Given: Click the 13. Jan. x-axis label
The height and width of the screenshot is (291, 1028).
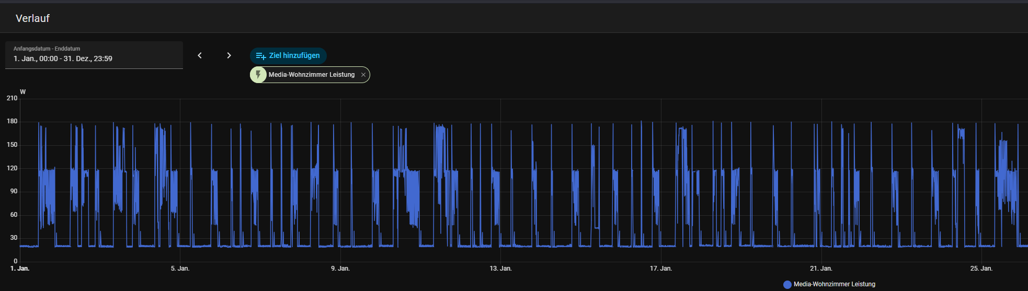Looking at the screenshot, I should coord(500,269).
